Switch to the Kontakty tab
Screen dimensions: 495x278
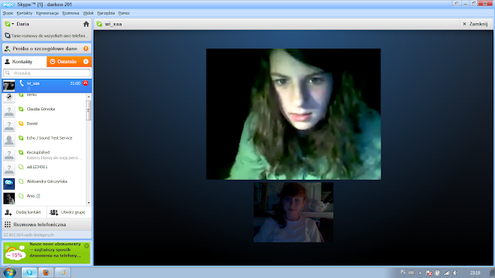pos(24,62)
